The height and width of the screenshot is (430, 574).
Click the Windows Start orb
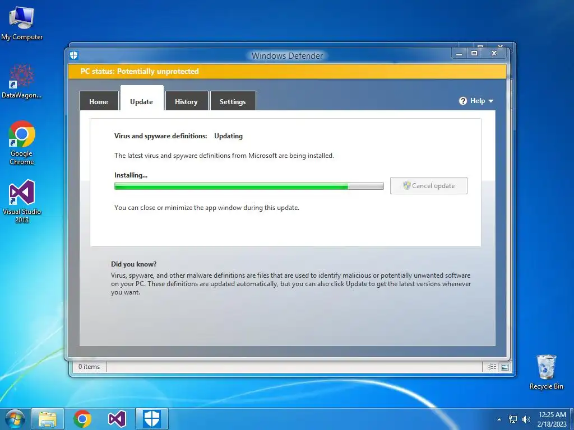(x=15, y=419)
